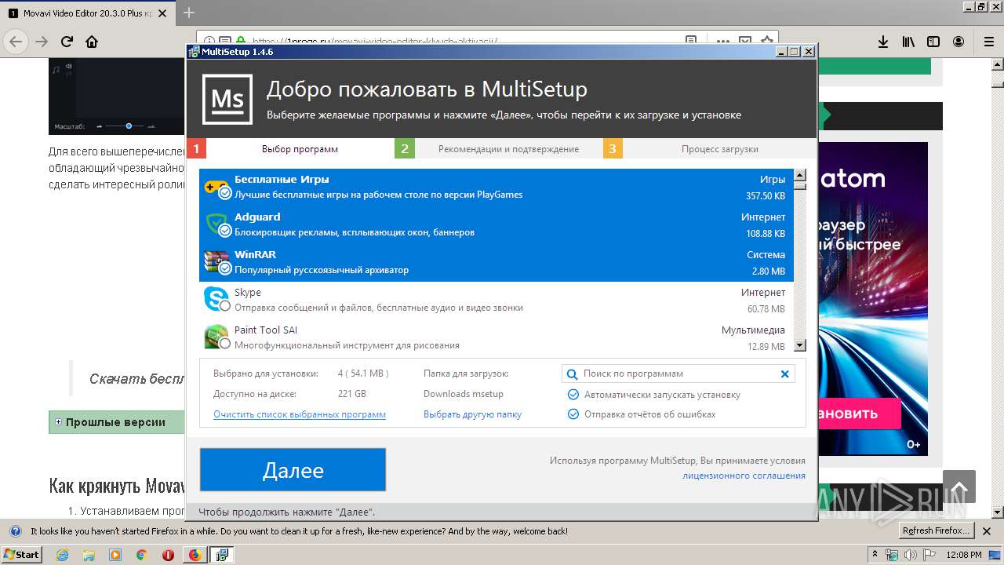This screenshot has width=1004, height=565.
Task: Click Поиск по программам field
Action: tap(678, 374)
